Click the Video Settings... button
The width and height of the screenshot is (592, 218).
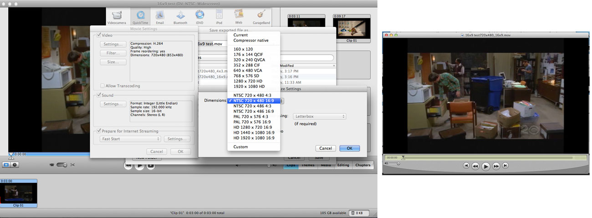(113, 44)
